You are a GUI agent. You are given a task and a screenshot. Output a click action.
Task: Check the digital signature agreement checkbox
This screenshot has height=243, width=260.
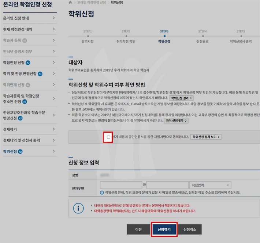(x=108, y=137)
